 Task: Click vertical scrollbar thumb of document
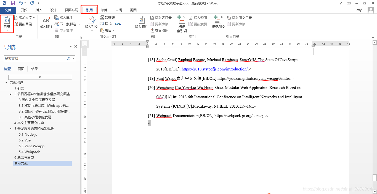[375, 178]
